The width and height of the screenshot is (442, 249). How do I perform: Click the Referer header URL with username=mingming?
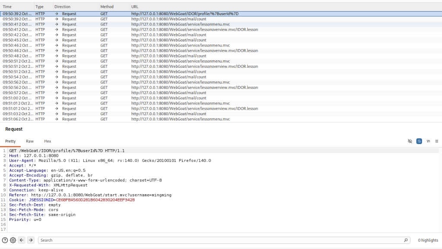(x=101, y=195)
